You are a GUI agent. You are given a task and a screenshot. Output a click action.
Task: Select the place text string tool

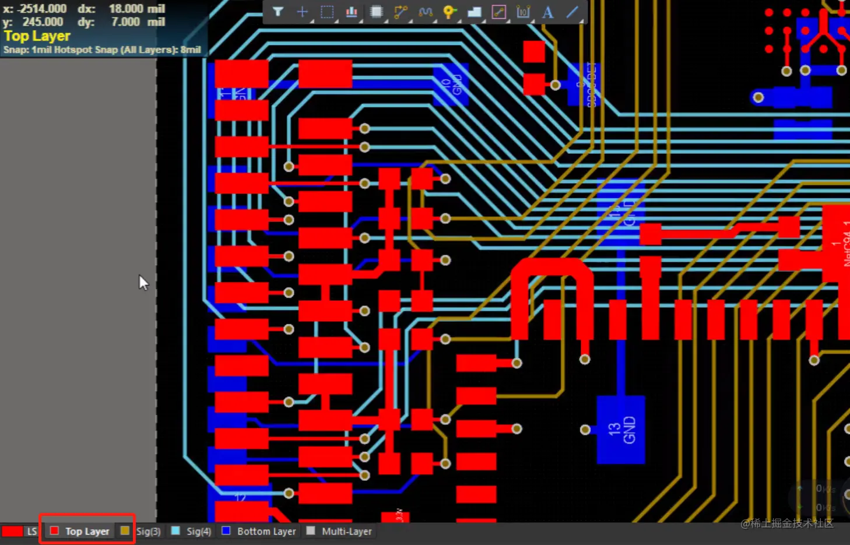point(547,12)
